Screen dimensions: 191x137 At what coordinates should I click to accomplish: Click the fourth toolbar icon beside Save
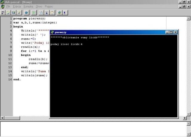point(19,13)
